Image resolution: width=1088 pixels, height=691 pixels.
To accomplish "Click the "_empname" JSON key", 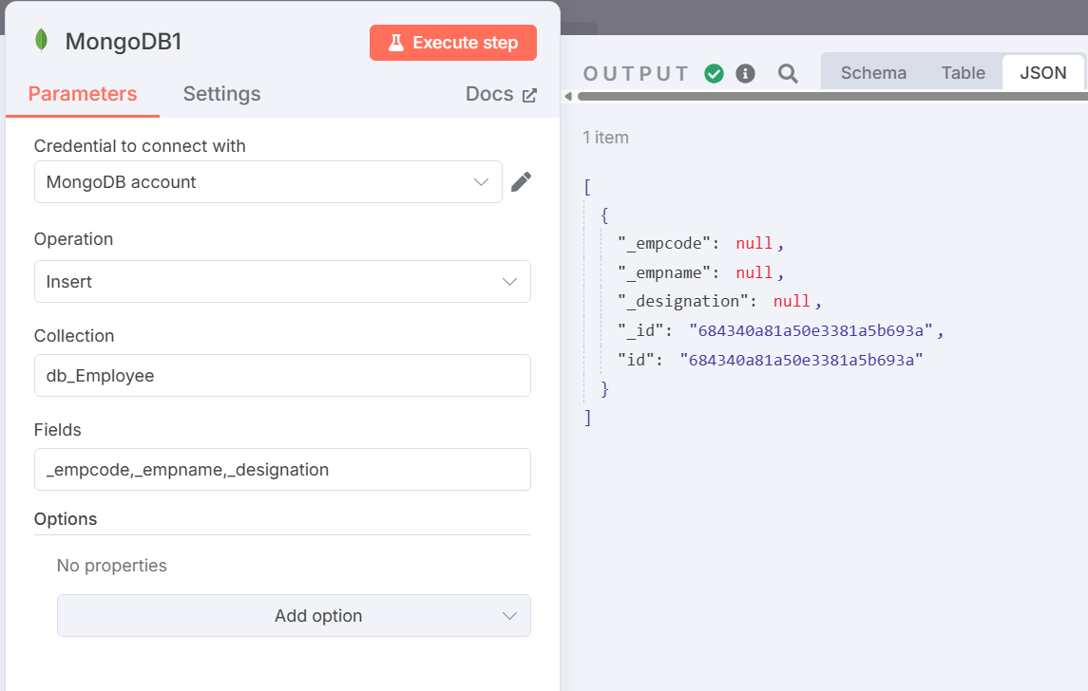I will [x=664, y=272].
